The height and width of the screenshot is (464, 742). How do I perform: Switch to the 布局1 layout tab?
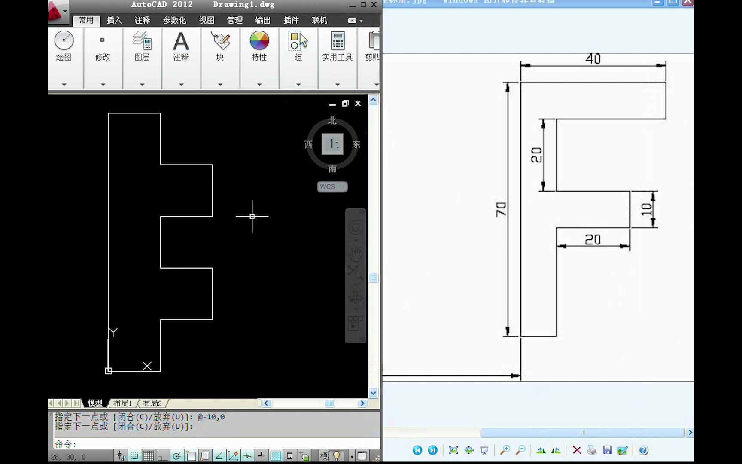click(122, 403)
